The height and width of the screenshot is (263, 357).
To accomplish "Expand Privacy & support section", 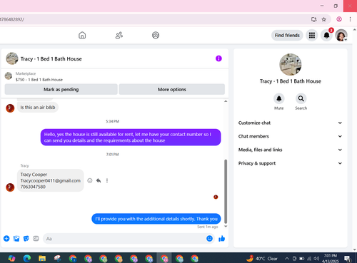I will (x=290, y=163).
